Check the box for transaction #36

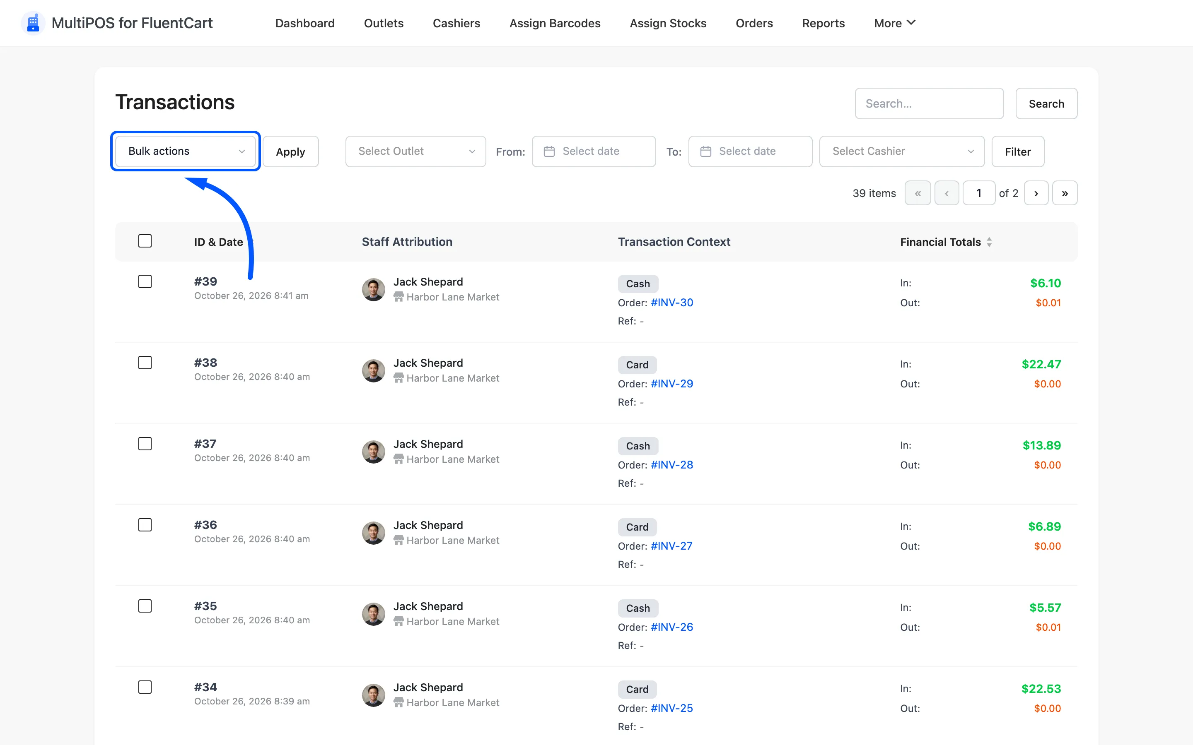[145, 525]
